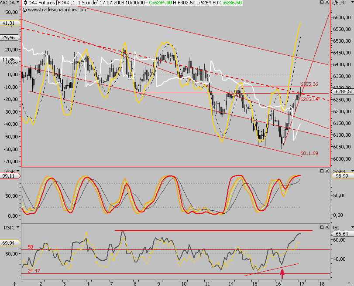Select the 6305.36 resistance level label

(309, 84)
